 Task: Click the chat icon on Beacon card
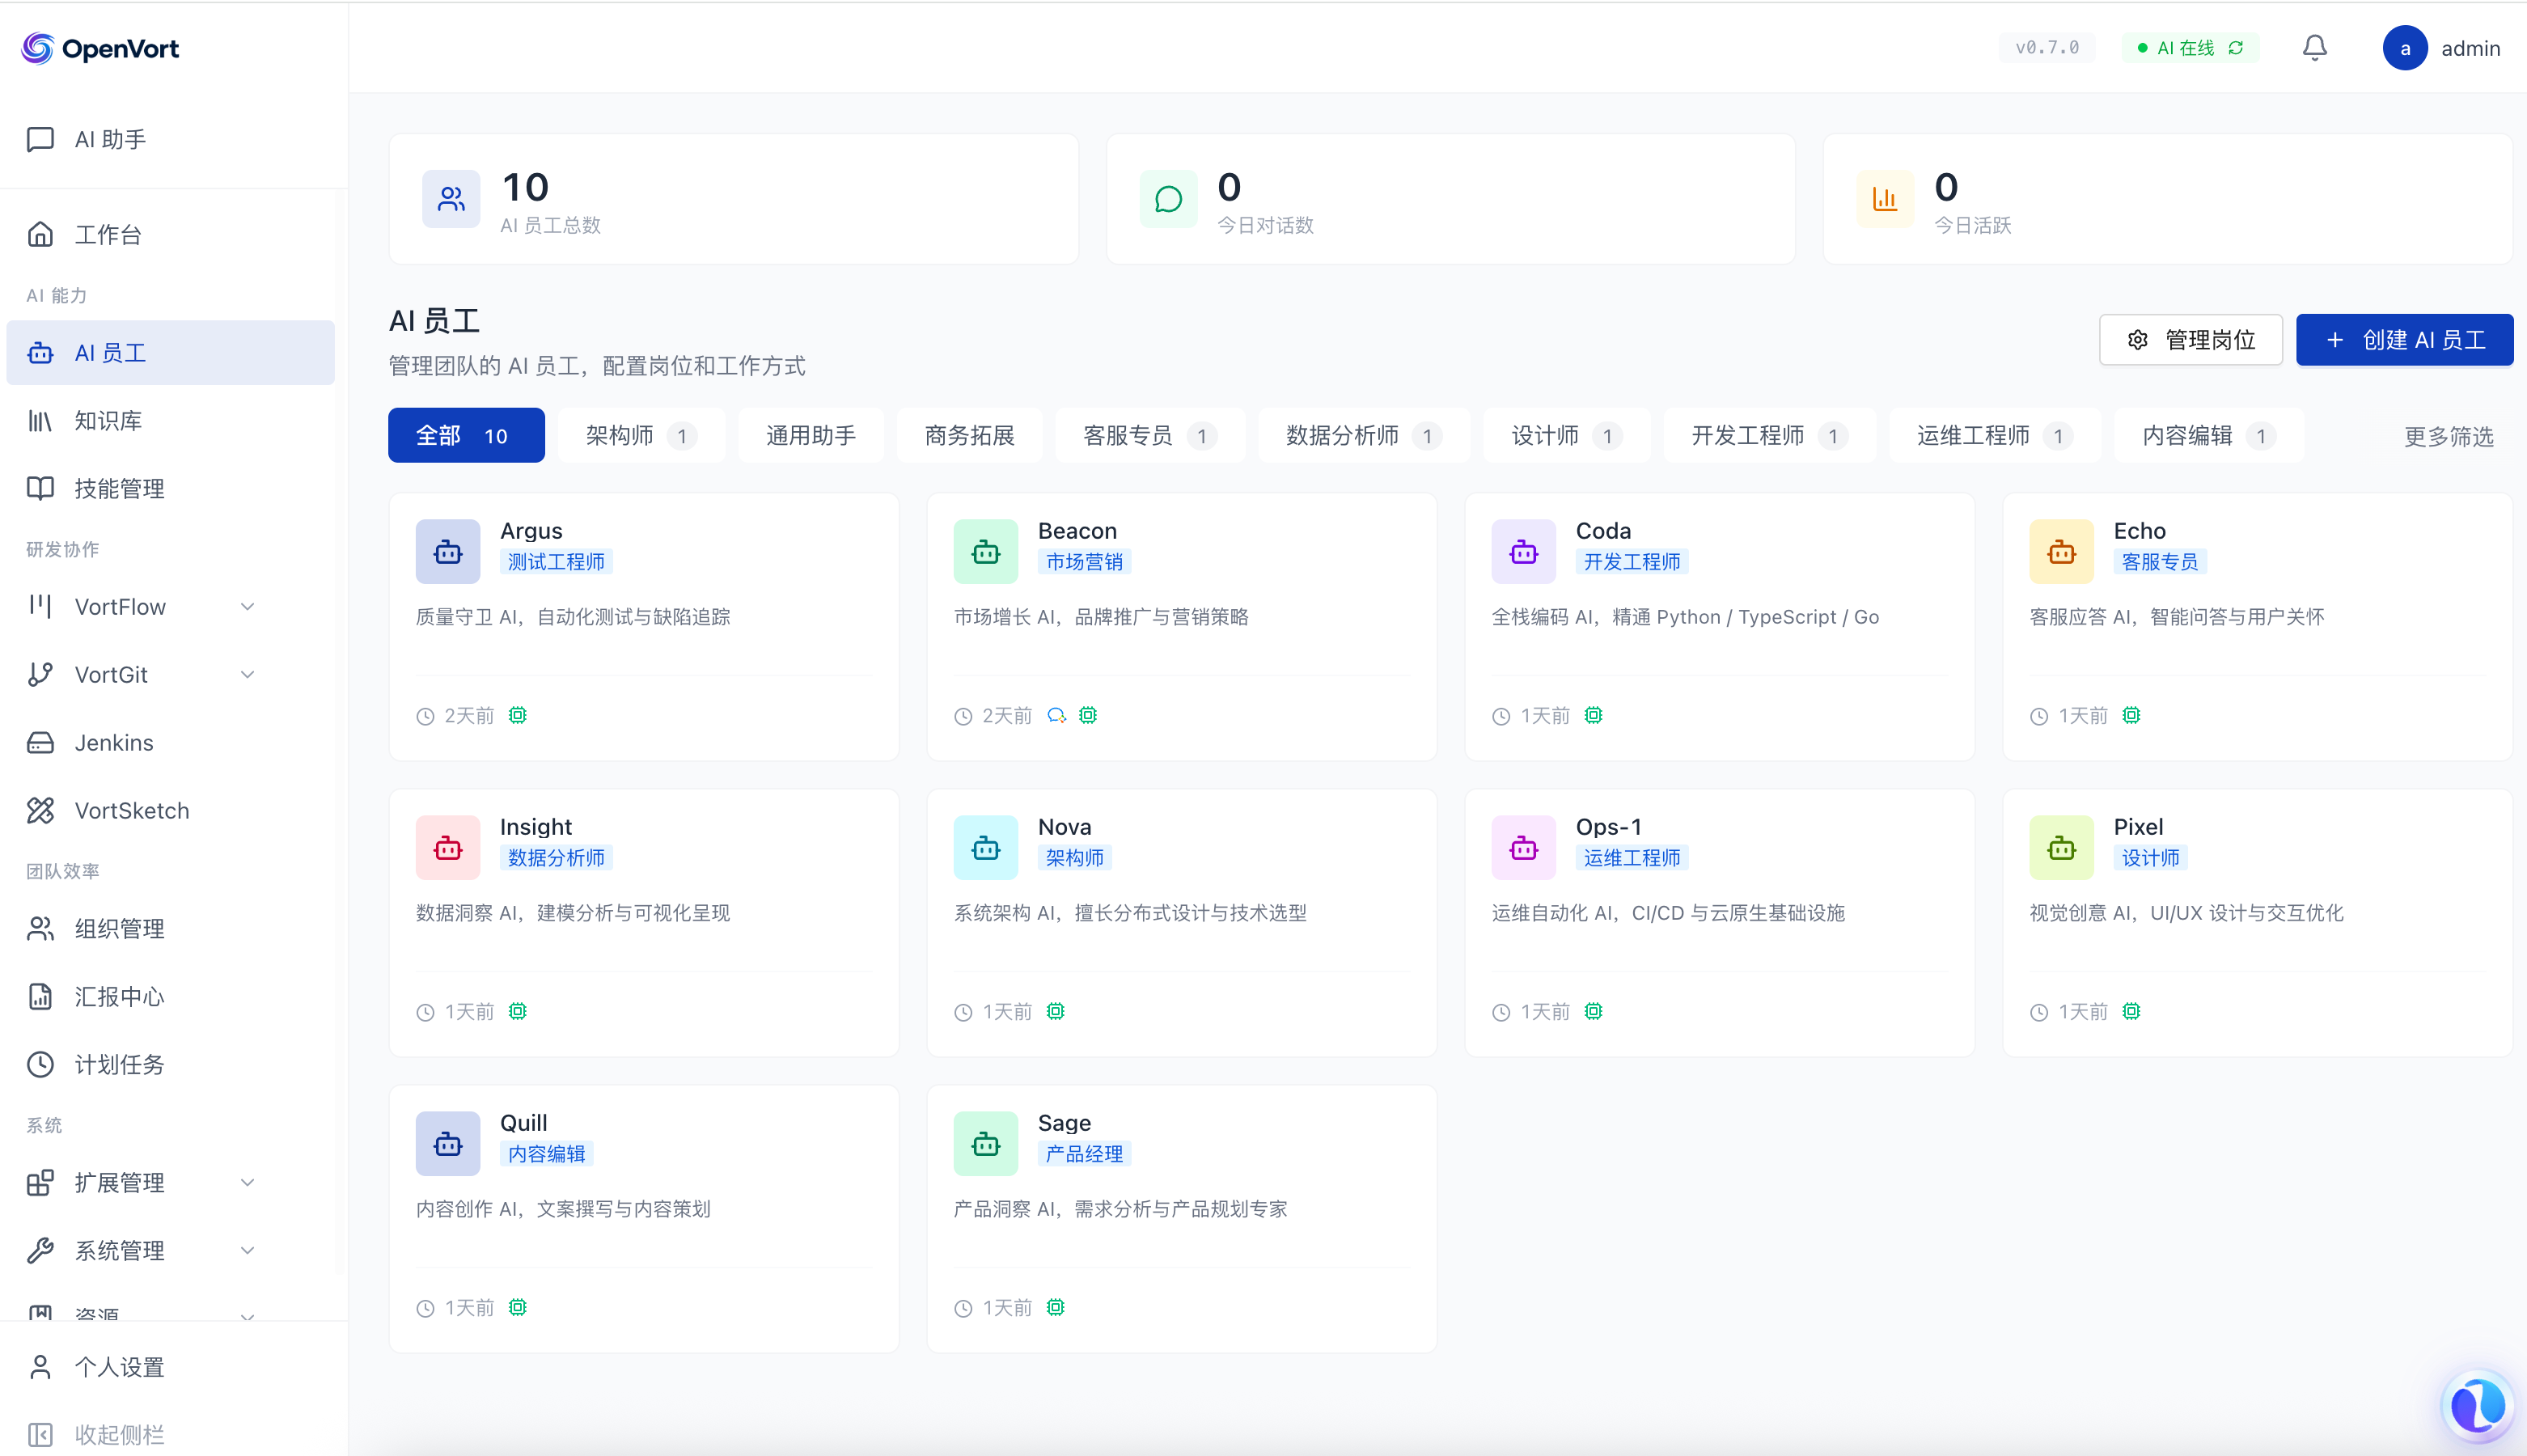[1056, 715]
